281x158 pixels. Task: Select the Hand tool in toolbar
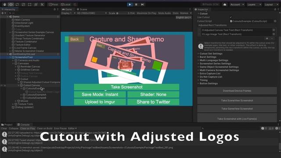(x=5, y=4)
